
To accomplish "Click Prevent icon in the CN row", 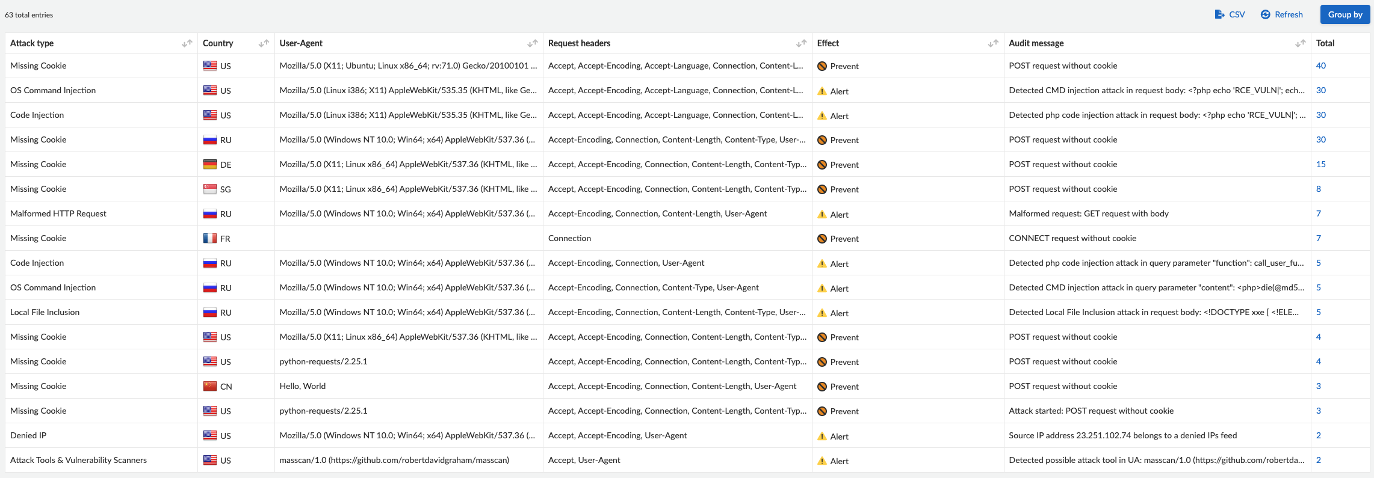I will coord(822,387).
